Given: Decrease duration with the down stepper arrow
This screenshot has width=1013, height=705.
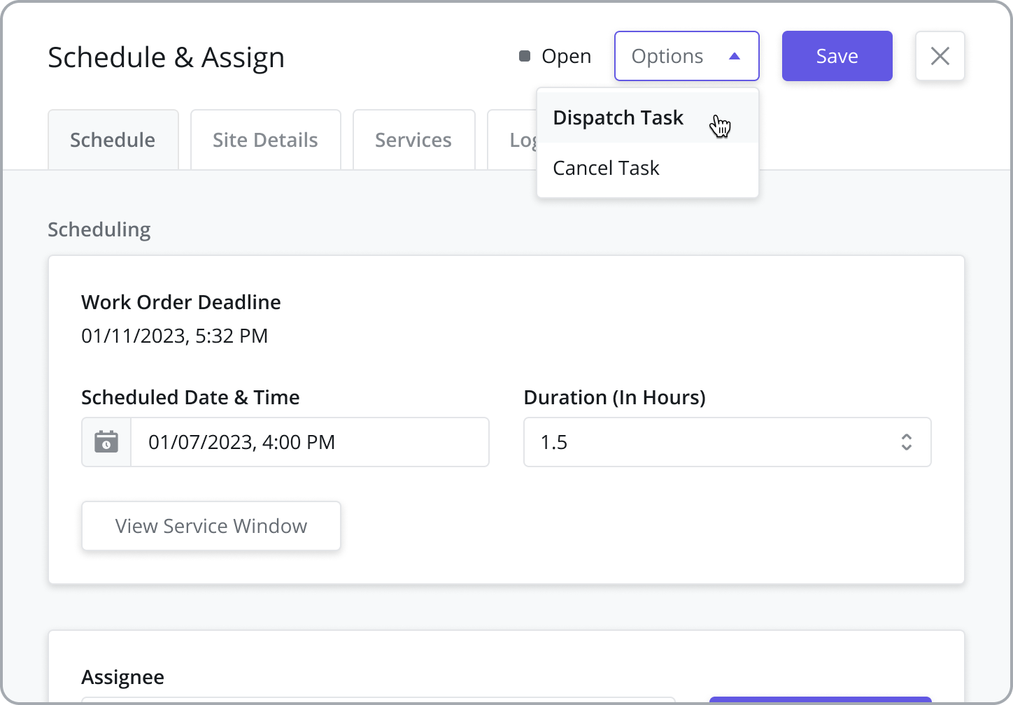Looking at the screenshot, I should [906, 448].
